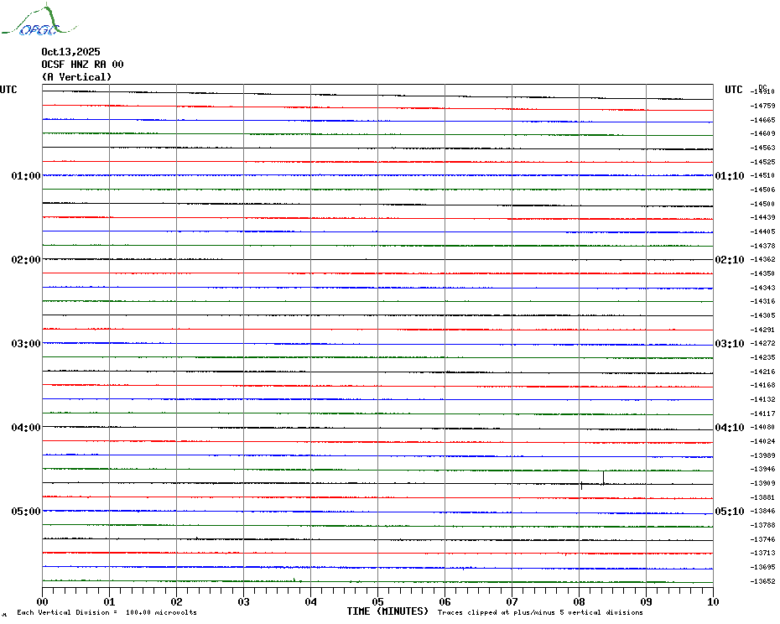Click 'Each Vertical Division = 100.00 microvolts' note
Screen dimensions: 780x624
pyautogui.click(x=107, y=612)
